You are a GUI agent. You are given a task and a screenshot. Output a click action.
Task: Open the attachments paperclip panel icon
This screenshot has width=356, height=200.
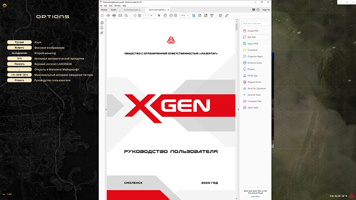[102, 33]
